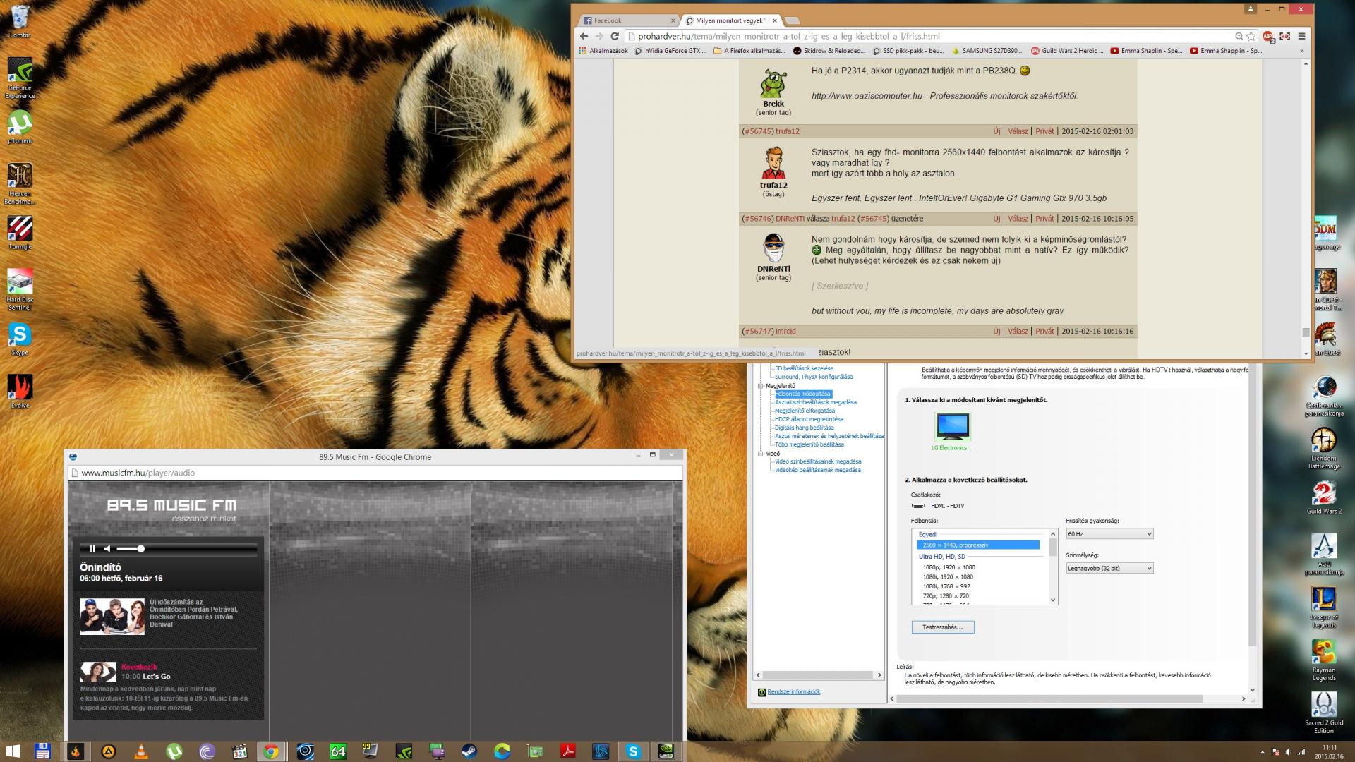Collapse the Megjelenítő tree node
1355x762 pixels.
pyautogui.click(x=761, y=386)
